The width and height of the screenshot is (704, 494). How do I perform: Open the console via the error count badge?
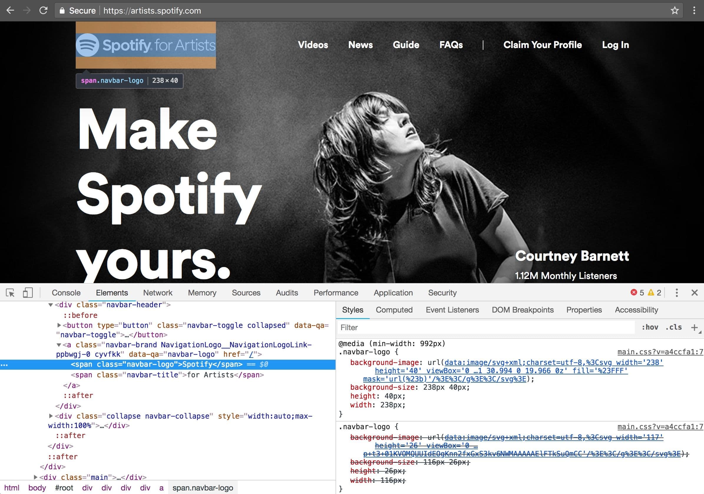tap(638, 293)
